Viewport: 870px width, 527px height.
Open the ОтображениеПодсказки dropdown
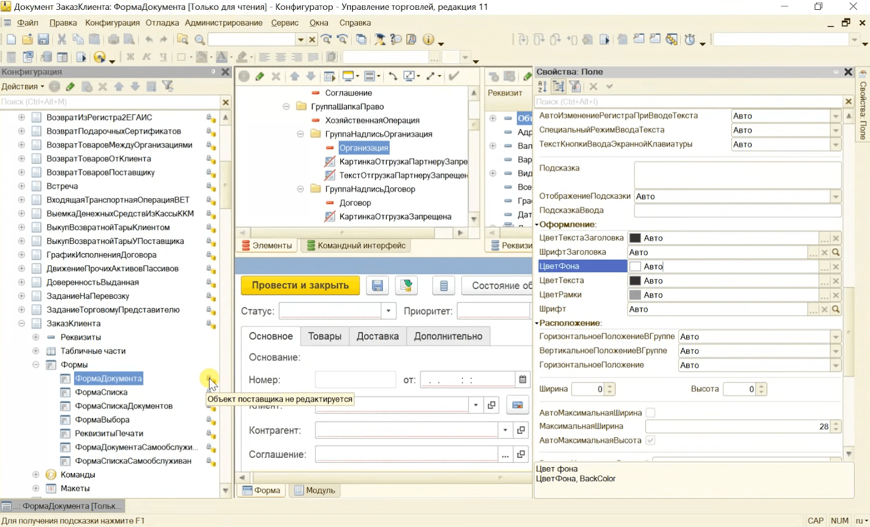[836, 197]
